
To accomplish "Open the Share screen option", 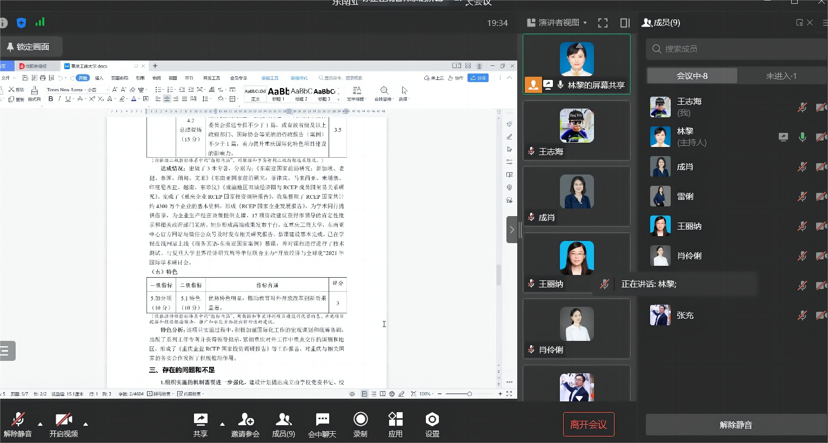I will pos(201,425).
